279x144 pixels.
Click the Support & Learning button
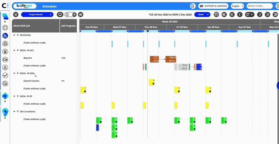coord(213,6)
